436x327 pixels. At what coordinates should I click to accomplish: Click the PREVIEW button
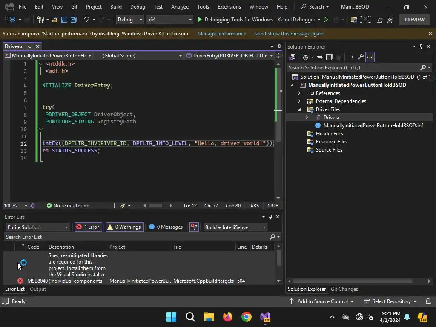point(414,20)
